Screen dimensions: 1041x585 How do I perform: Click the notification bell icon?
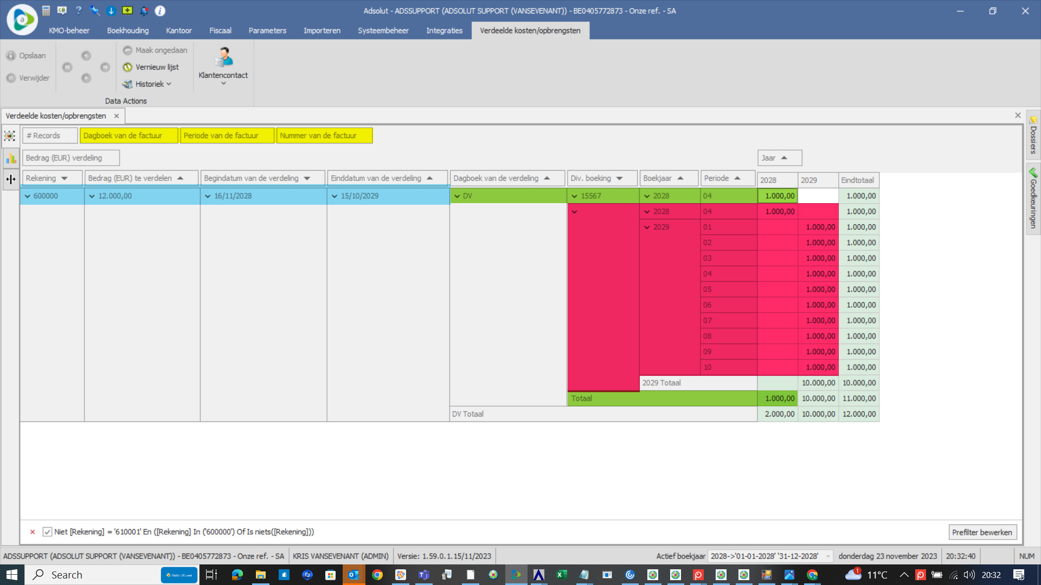[144, 10]
